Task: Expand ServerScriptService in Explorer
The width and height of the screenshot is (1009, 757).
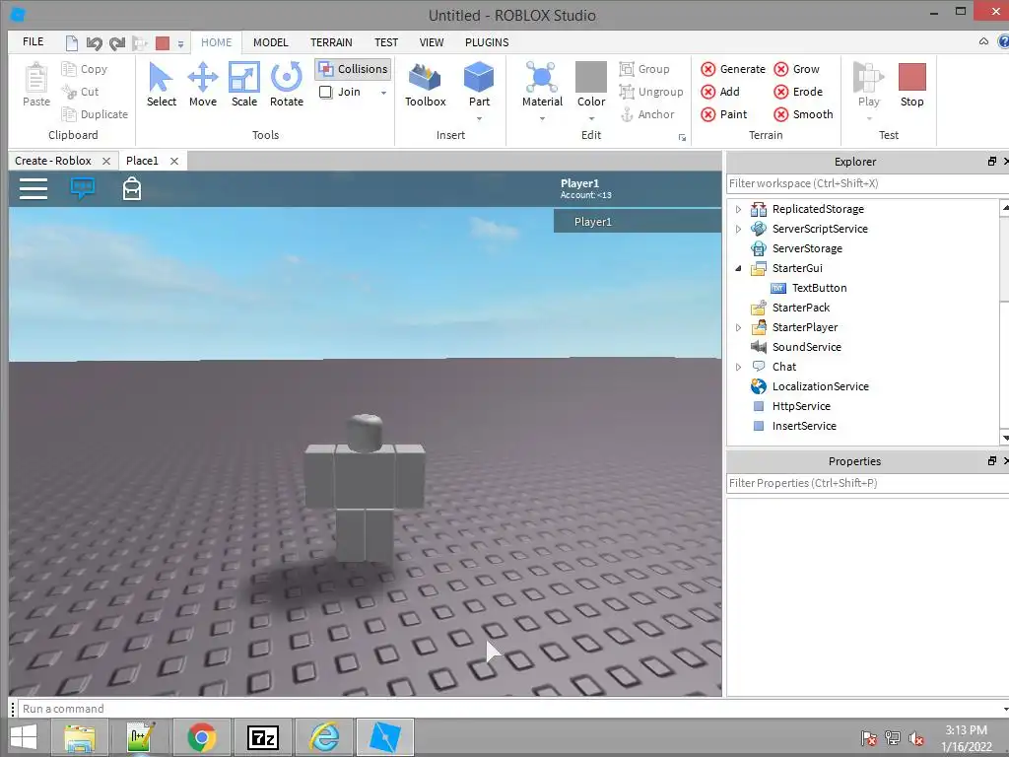Action: [x=738, y=229]
